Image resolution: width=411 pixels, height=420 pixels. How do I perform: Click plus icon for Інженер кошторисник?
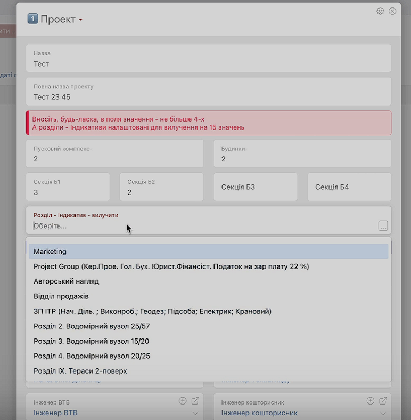tap(371, 401)
